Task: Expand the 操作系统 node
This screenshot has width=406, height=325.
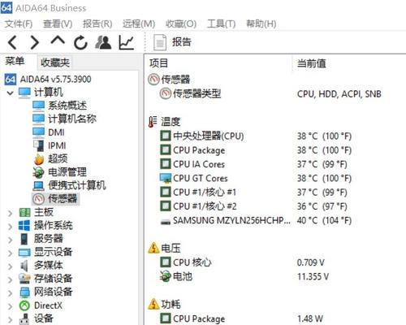Action: (x=10, y=227)
